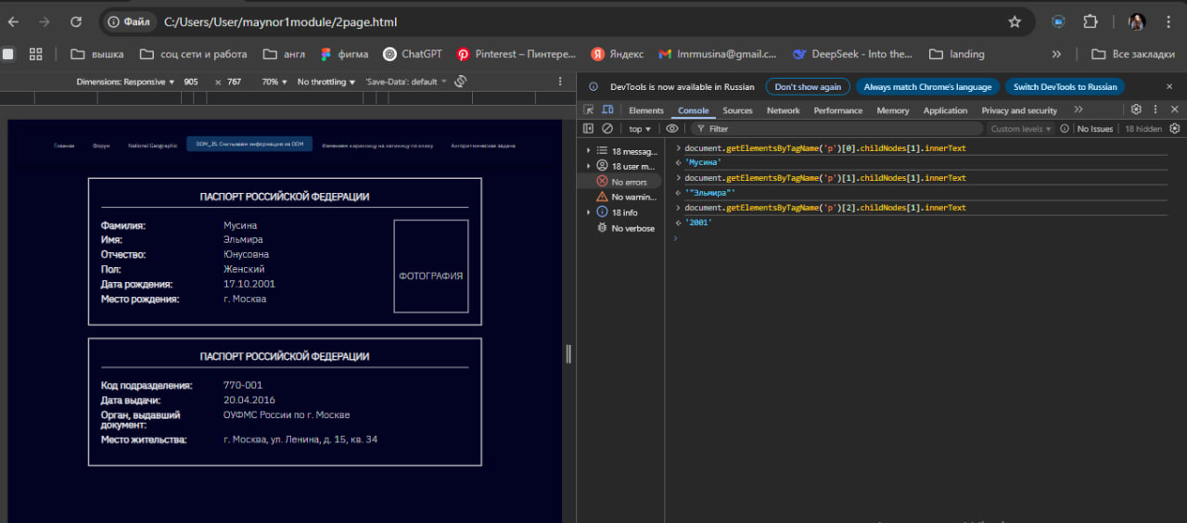Click 'Switch DevTools to Russian' button
1187x523 pixels.
click(1065, 86)
